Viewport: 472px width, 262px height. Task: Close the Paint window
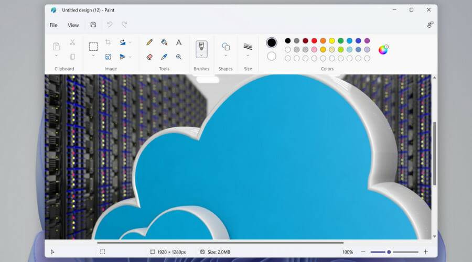coord(428,9)
